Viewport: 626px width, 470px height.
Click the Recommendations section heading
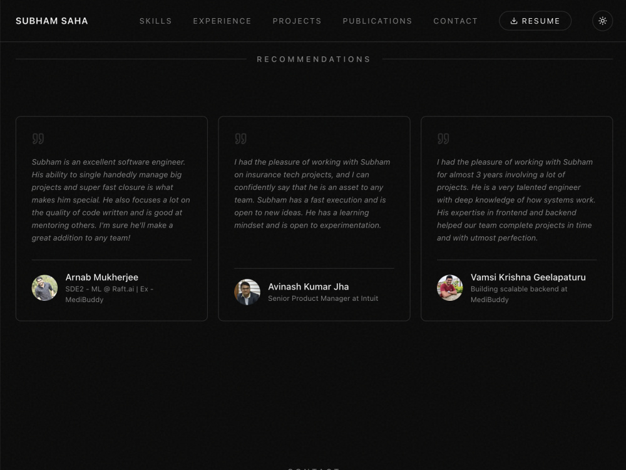(314, 60)
